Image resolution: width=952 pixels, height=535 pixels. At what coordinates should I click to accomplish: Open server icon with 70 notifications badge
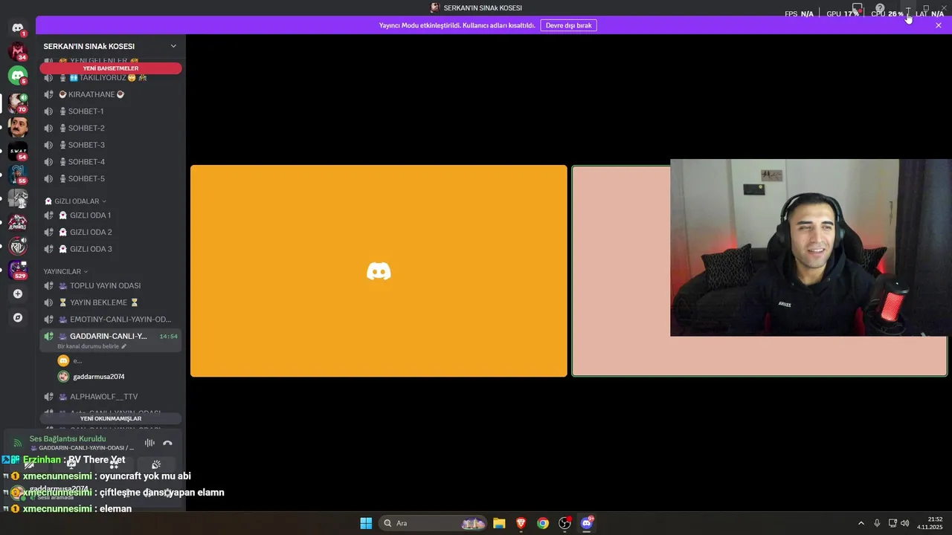[x=18, y=103]
